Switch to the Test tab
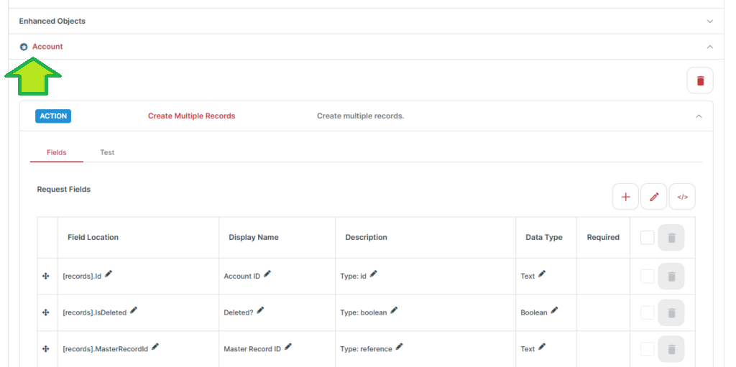Image resolution: width=736 pixels, height=367 pixels. (x=107, y=152)
